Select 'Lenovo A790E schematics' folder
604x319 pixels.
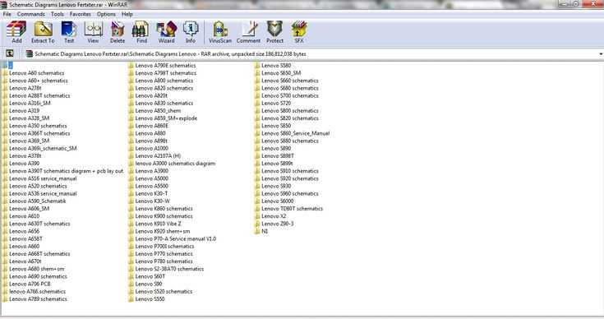click(162, 66)
